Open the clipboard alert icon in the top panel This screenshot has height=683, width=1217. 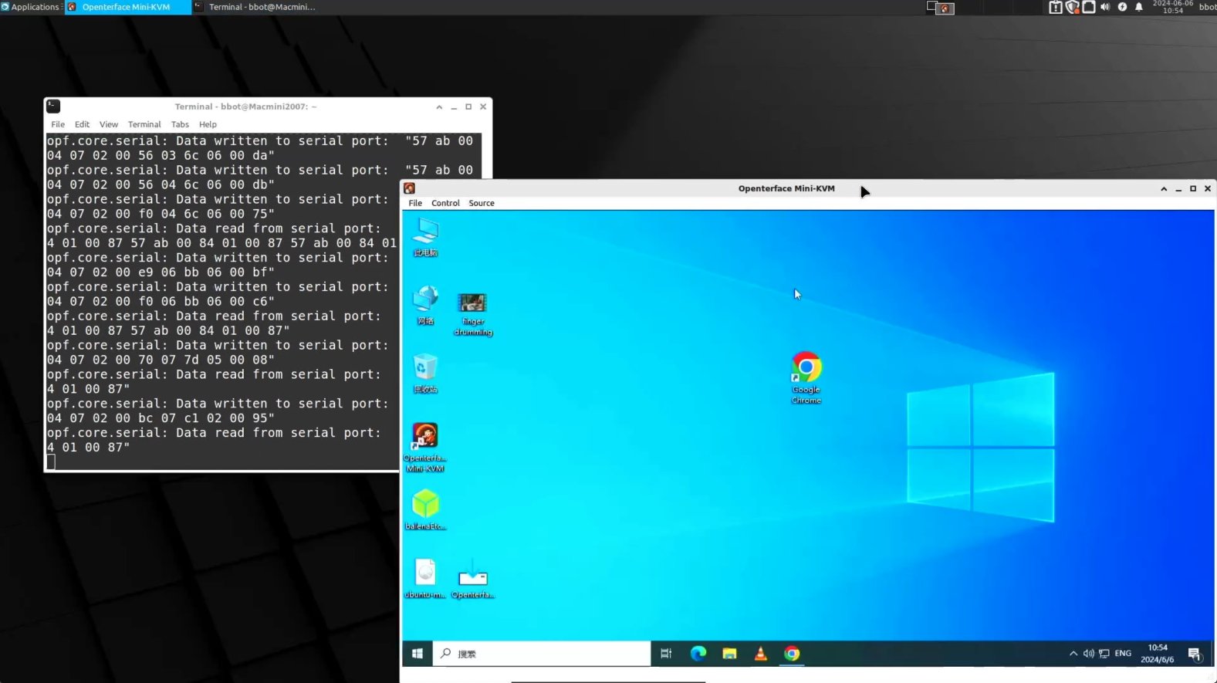point(1055,7)
